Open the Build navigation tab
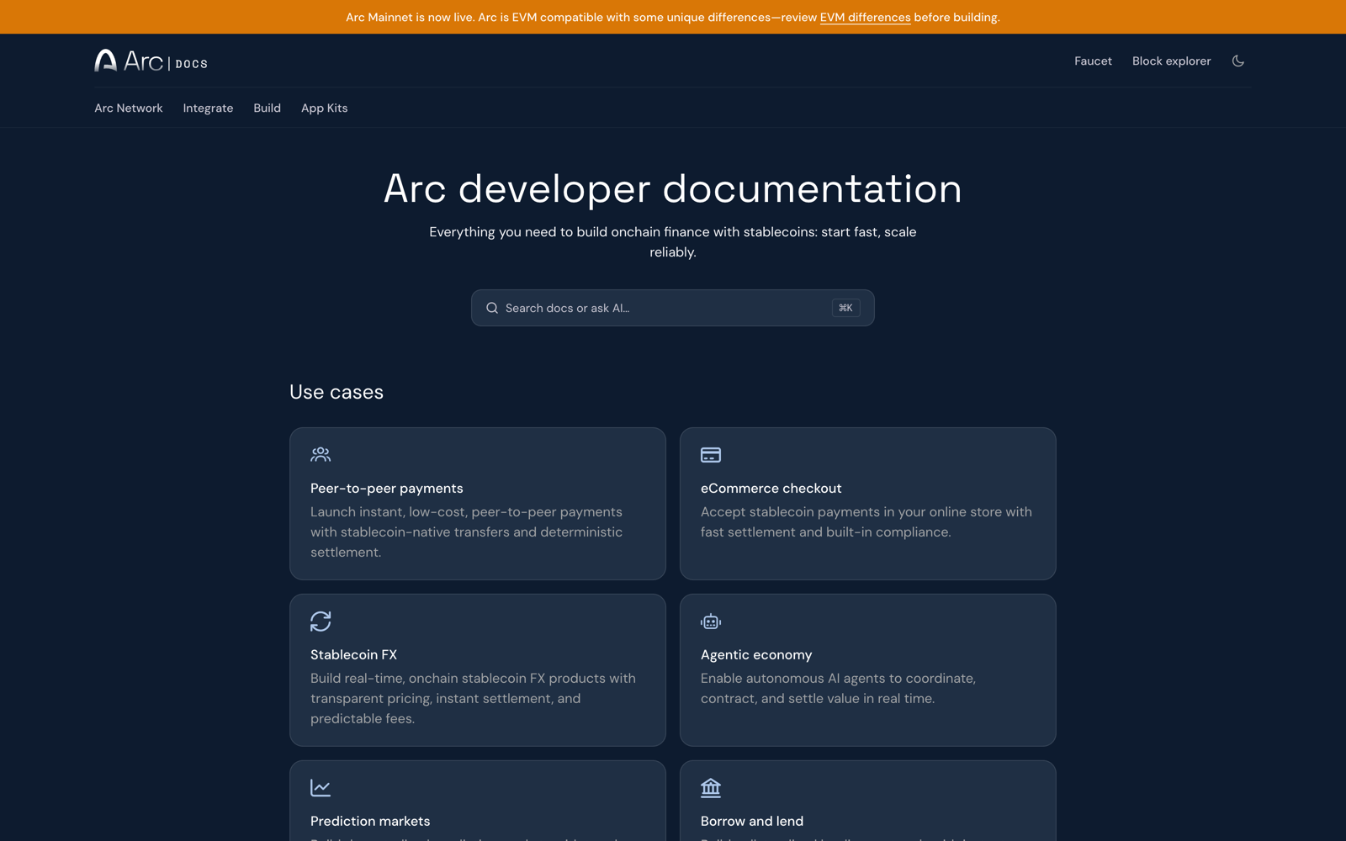Viewport: 1346px width, 841px height. 267,108
